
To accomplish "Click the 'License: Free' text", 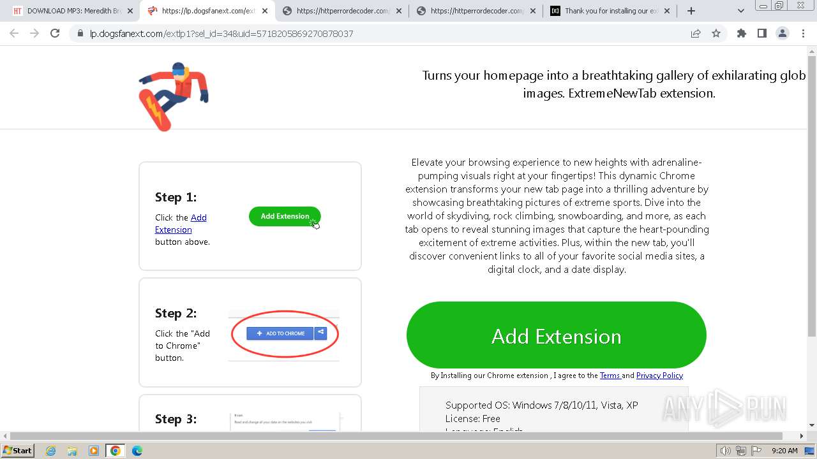I will [x=473, y=419].
